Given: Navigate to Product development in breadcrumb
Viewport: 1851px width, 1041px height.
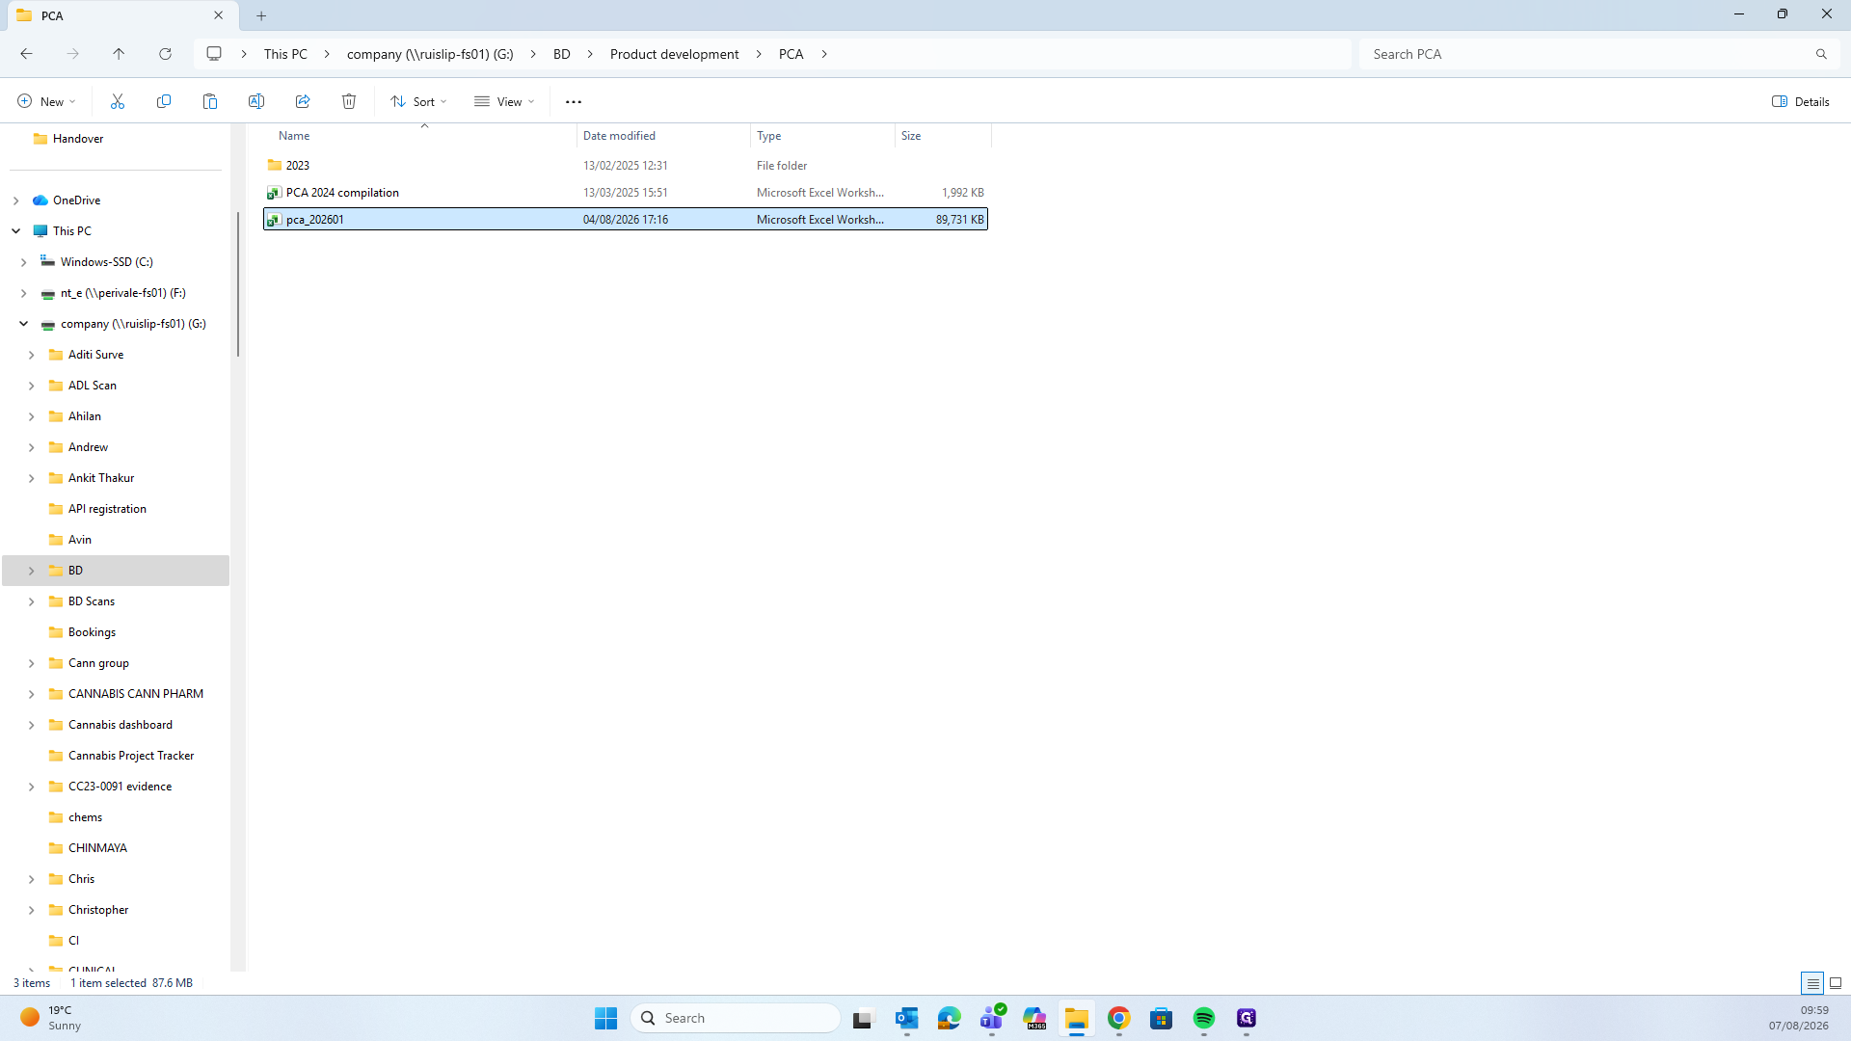Looking at the screenshot, I should pyautogui.click(x=674, y=54).
